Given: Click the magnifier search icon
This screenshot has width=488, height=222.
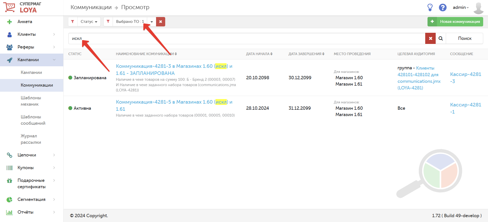Looking at the screenshot, I should [441, 38].
